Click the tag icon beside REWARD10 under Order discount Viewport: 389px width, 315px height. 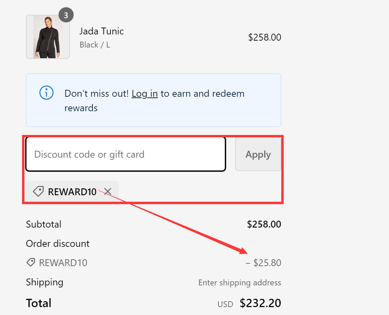pos(31,262)
